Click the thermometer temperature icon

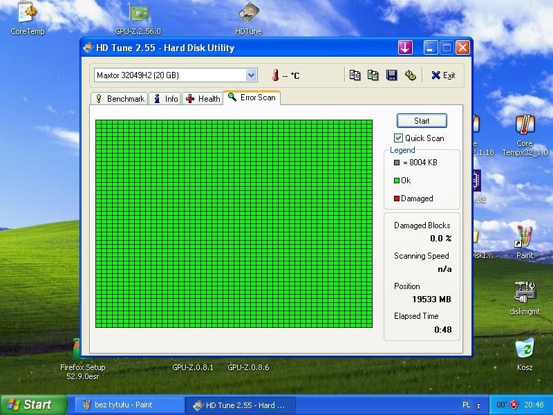pyautogui.click(x=275, y=75)
